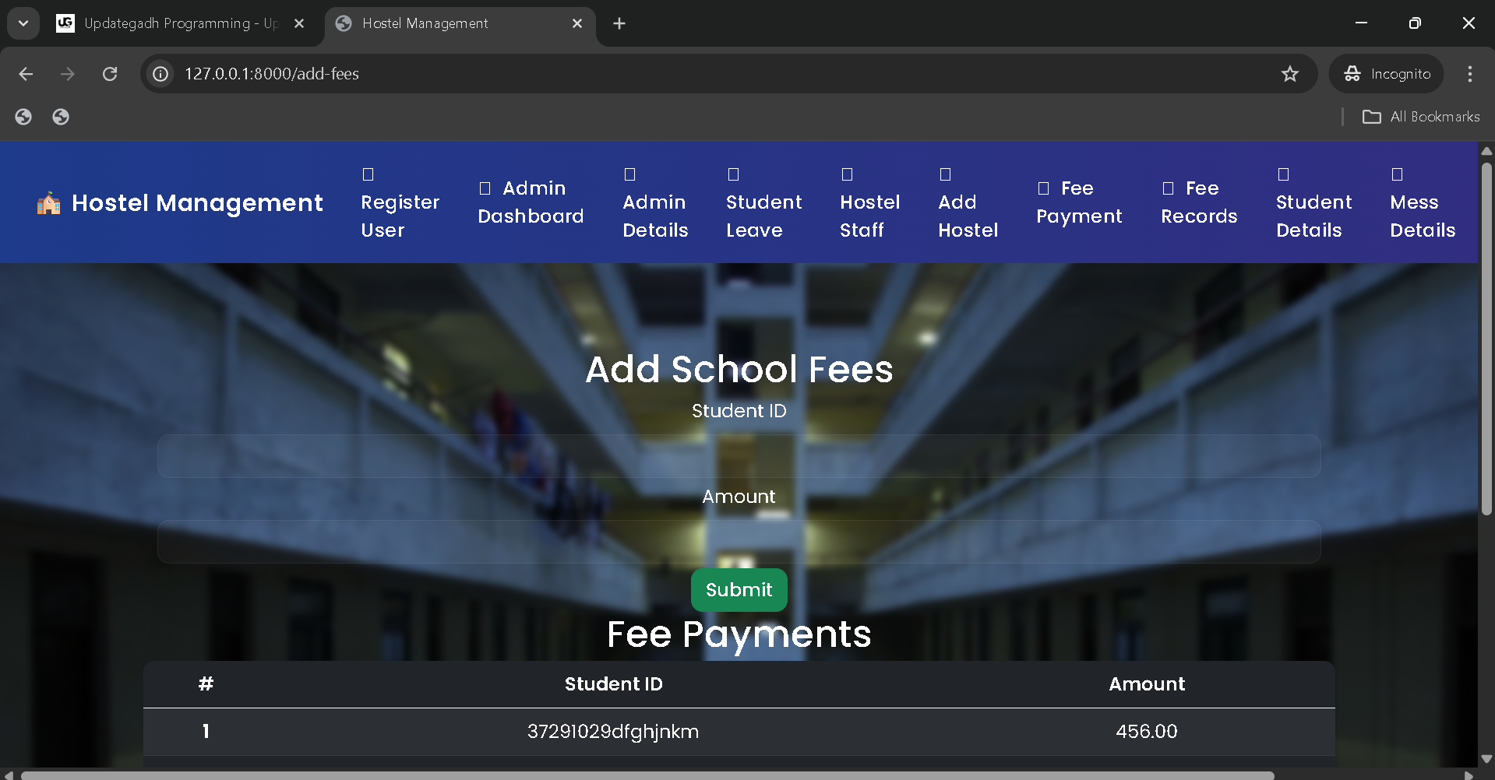Expand the tab search dropdown
Screen dimensions: 1495x780
pos(23,23)
